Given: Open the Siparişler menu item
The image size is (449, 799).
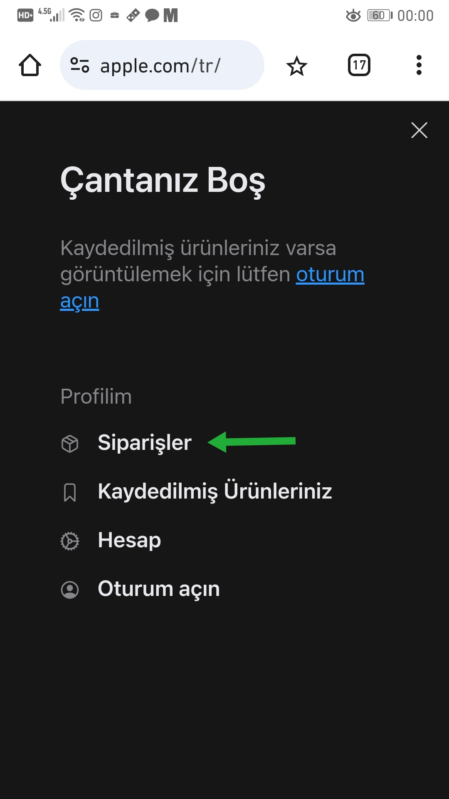Looking at the screenshot, I should 144,442.
